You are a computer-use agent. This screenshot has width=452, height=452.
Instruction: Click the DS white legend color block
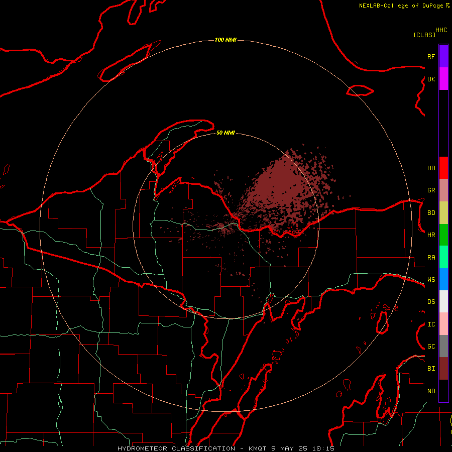(443, 301)
